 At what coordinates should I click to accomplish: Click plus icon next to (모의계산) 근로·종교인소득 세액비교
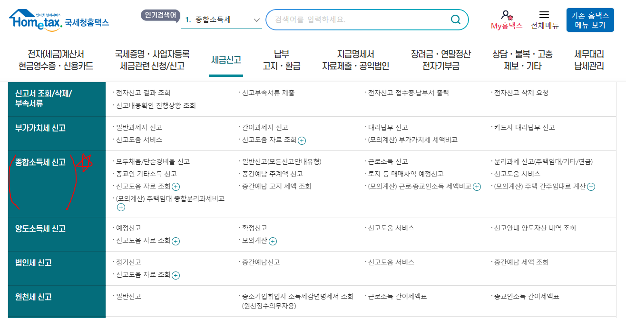(477, 187)
